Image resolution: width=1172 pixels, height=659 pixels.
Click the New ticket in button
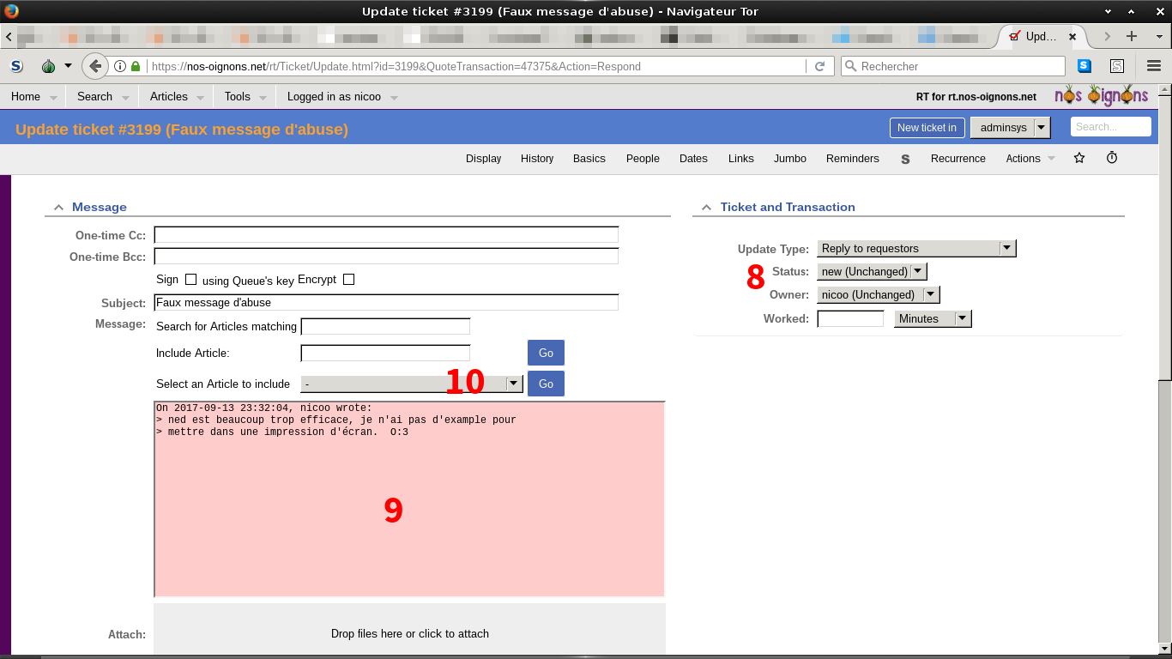point(927,128)
